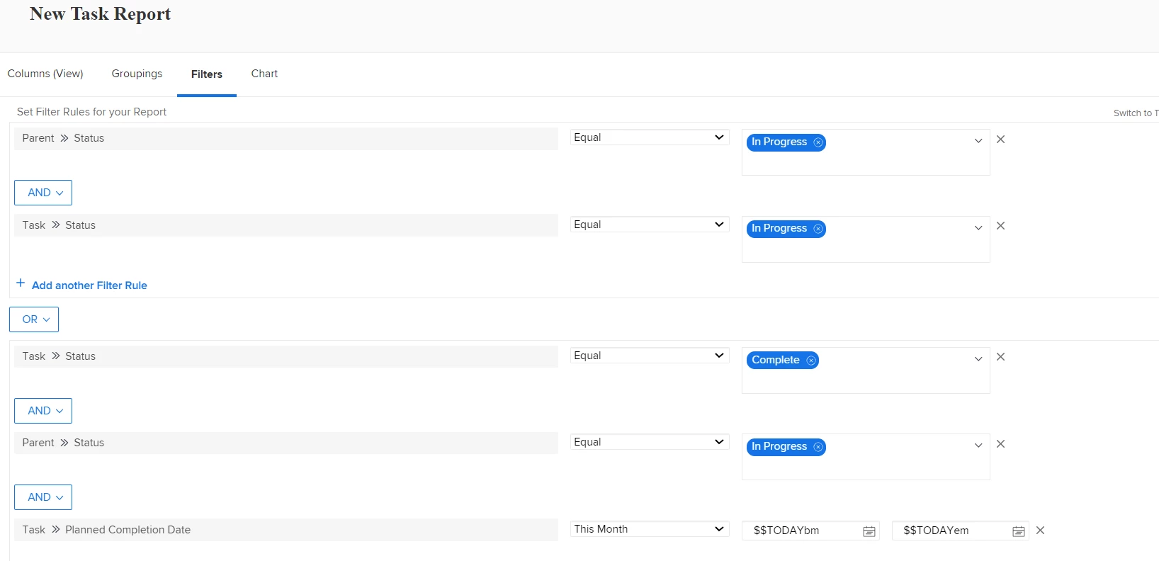Viewport: 1159px width, 561px height.
Task: Click Set Filter Rules for your Report text
Action: point(91,112)
